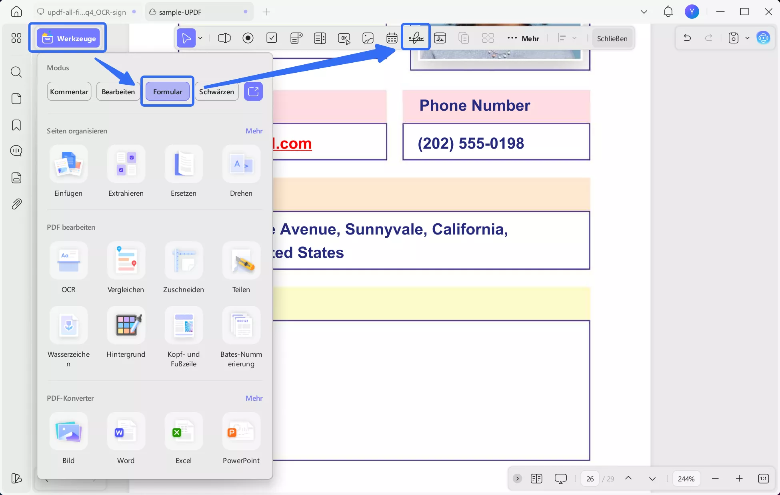
Task: Switch to the sample-UPDF tab
Action: 180,12
